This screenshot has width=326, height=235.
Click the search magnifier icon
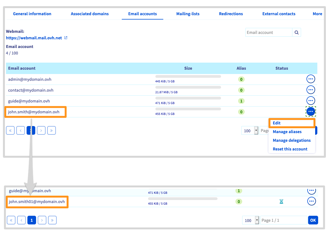296,33
